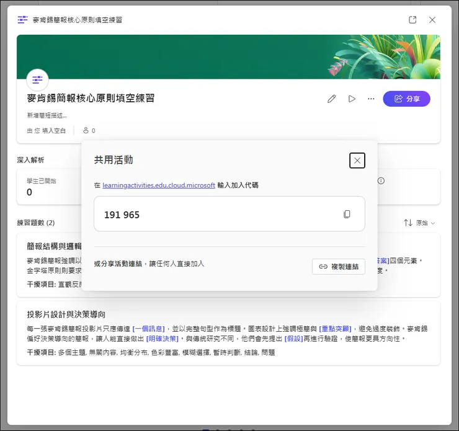The width and height of the screenshot is (459, 431).
Task: Click the 麥肯錫簡報核心原則填空練習 main title
Action: (91, 99)
